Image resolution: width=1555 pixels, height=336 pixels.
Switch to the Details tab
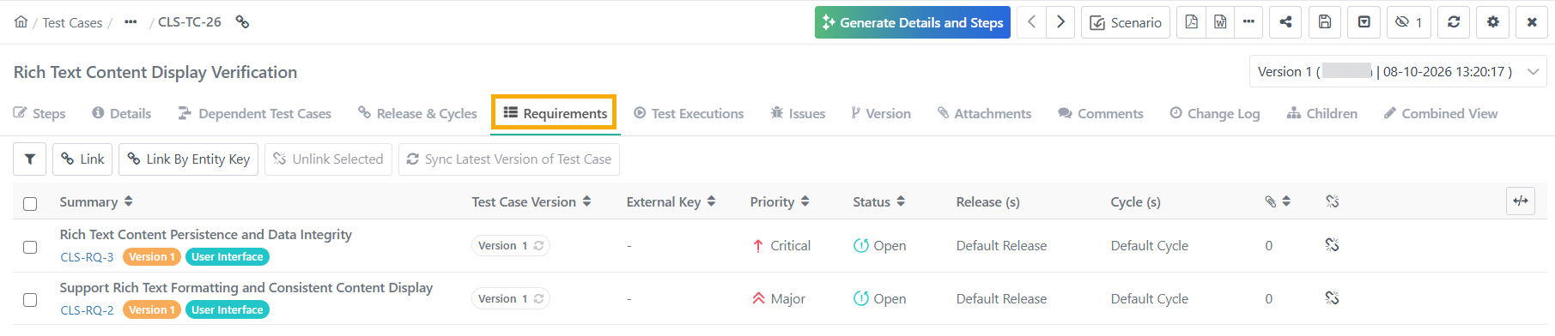point(121,113)
